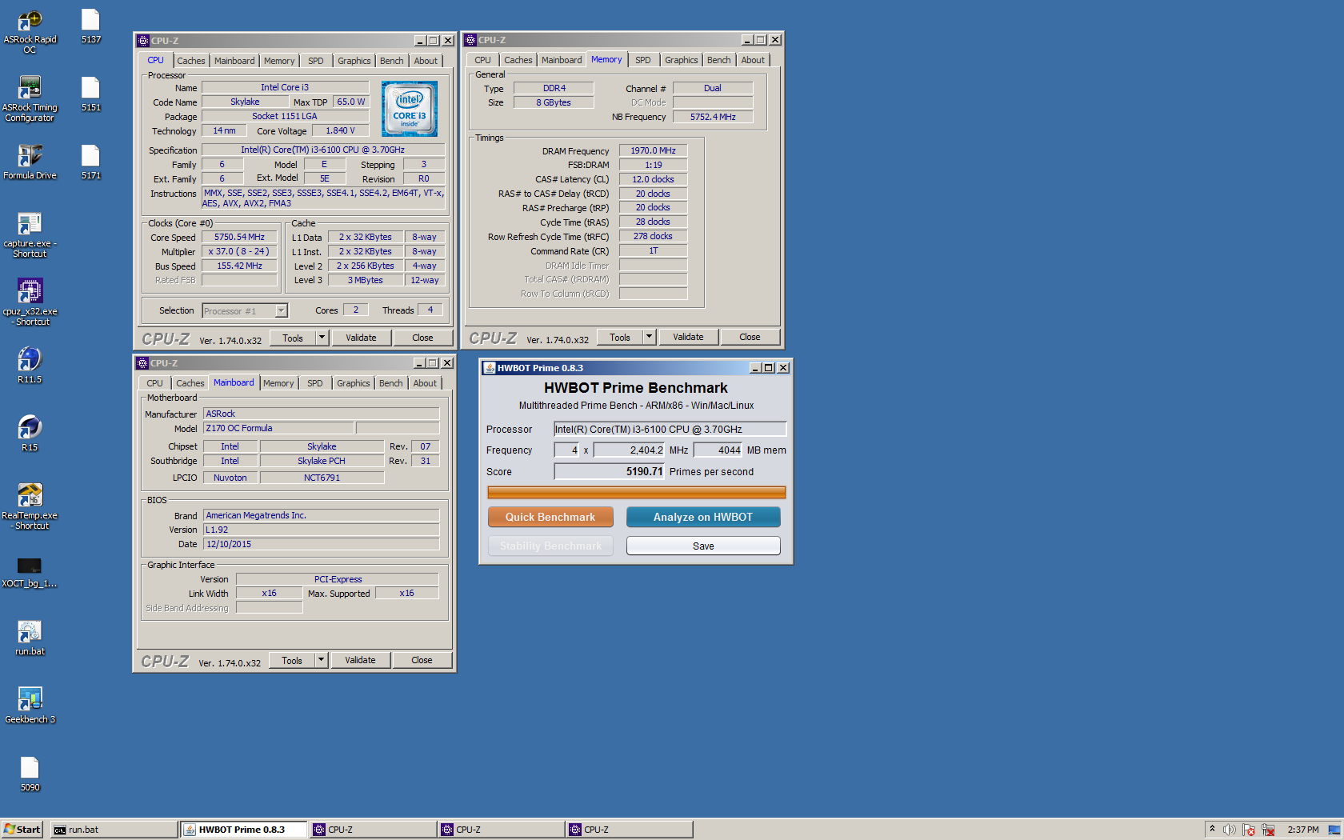The height and width of the screenshot is (840, 1344).
Task: Switch to run.bat taskbar item
Action: tap(114, 830)
